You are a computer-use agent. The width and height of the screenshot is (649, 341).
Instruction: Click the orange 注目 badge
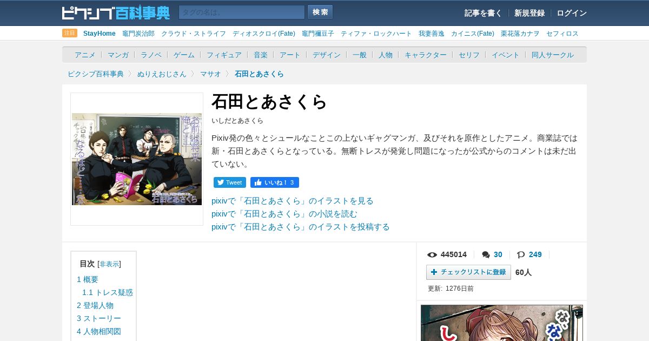point(70,33)
